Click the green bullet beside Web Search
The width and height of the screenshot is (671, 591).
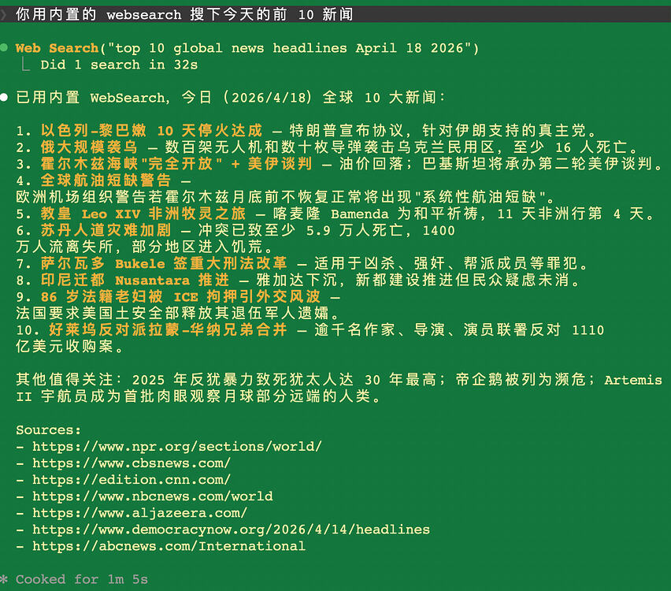click(x=4, y=47)
